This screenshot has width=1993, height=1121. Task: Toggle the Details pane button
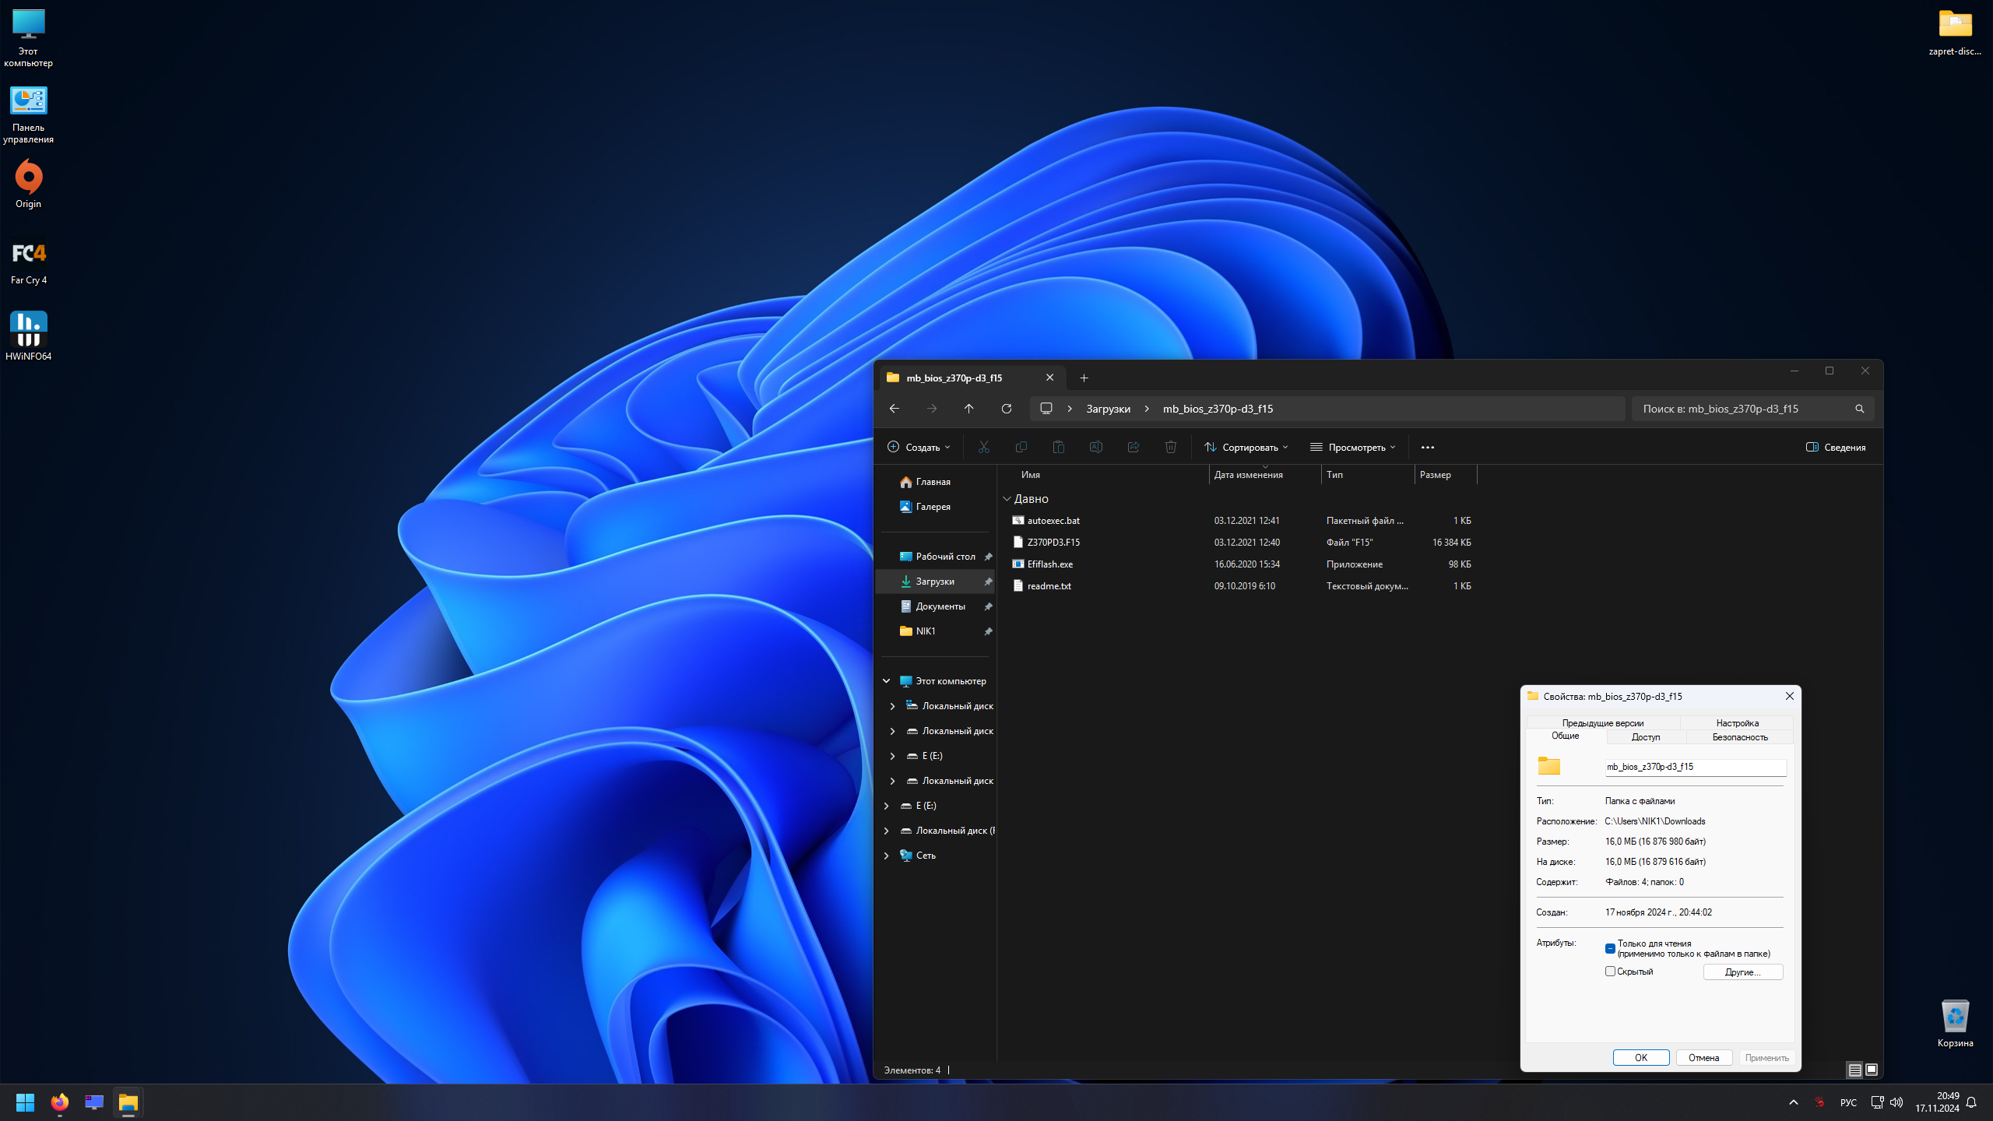1835,447
